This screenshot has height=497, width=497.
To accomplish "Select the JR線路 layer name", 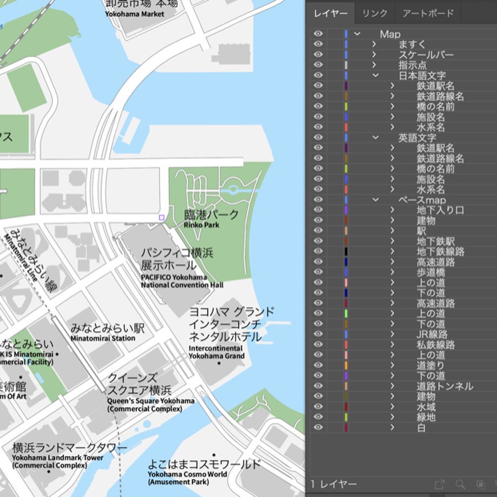I will tap(432, 334).
